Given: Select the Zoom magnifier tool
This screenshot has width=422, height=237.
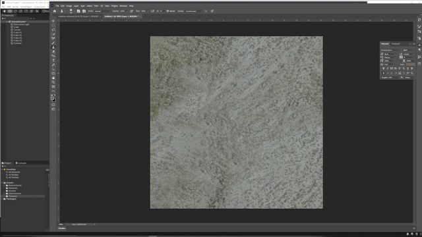Looking at the screenshot, I should pyautogui.click(x=53, y=82).
